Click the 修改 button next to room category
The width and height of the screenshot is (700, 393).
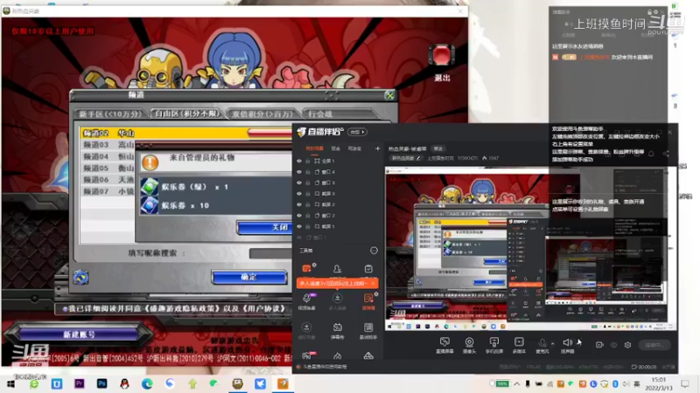click(438, 148)
